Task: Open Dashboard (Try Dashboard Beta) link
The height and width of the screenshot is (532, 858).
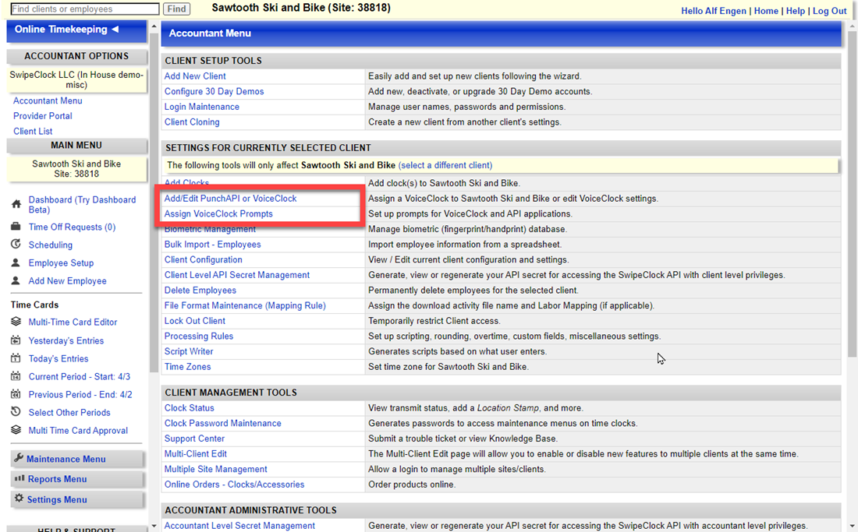Action: [x=82, y=204]
